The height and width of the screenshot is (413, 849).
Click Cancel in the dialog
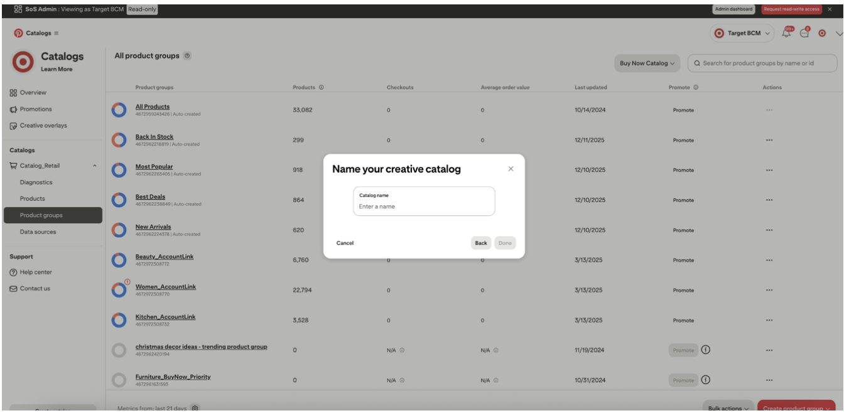(345, 243)
